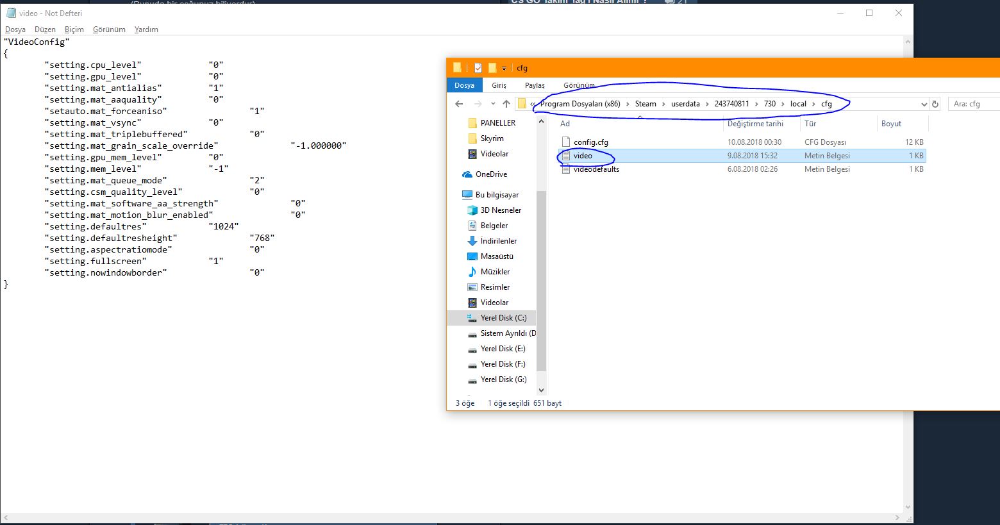Click the Müzikler music note icon
Screen dimensions: 1000x525
[x=472, y=272]
